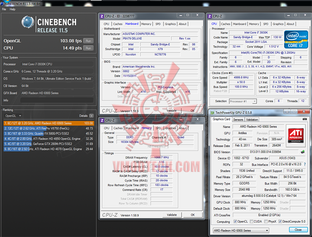Select ranking row Quadro FX 5800/PCI/SSE2
This screenshot has height=237, width=312.
click(49, 133)
